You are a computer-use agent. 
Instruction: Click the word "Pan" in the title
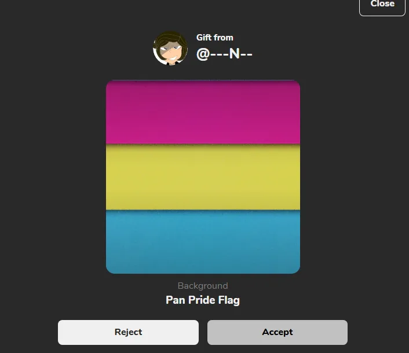pyautogui.click(x=176, y=300)
